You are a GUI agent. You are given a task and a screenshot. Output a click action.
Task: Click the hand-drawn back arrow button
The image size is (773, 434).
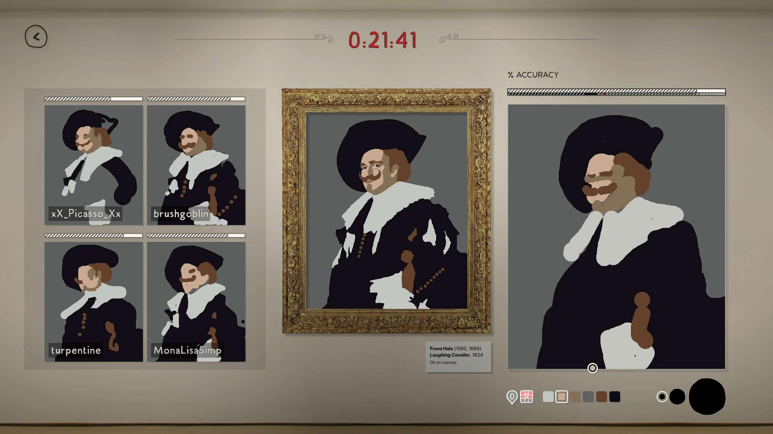pyautogui.click(x=36, y=37)
